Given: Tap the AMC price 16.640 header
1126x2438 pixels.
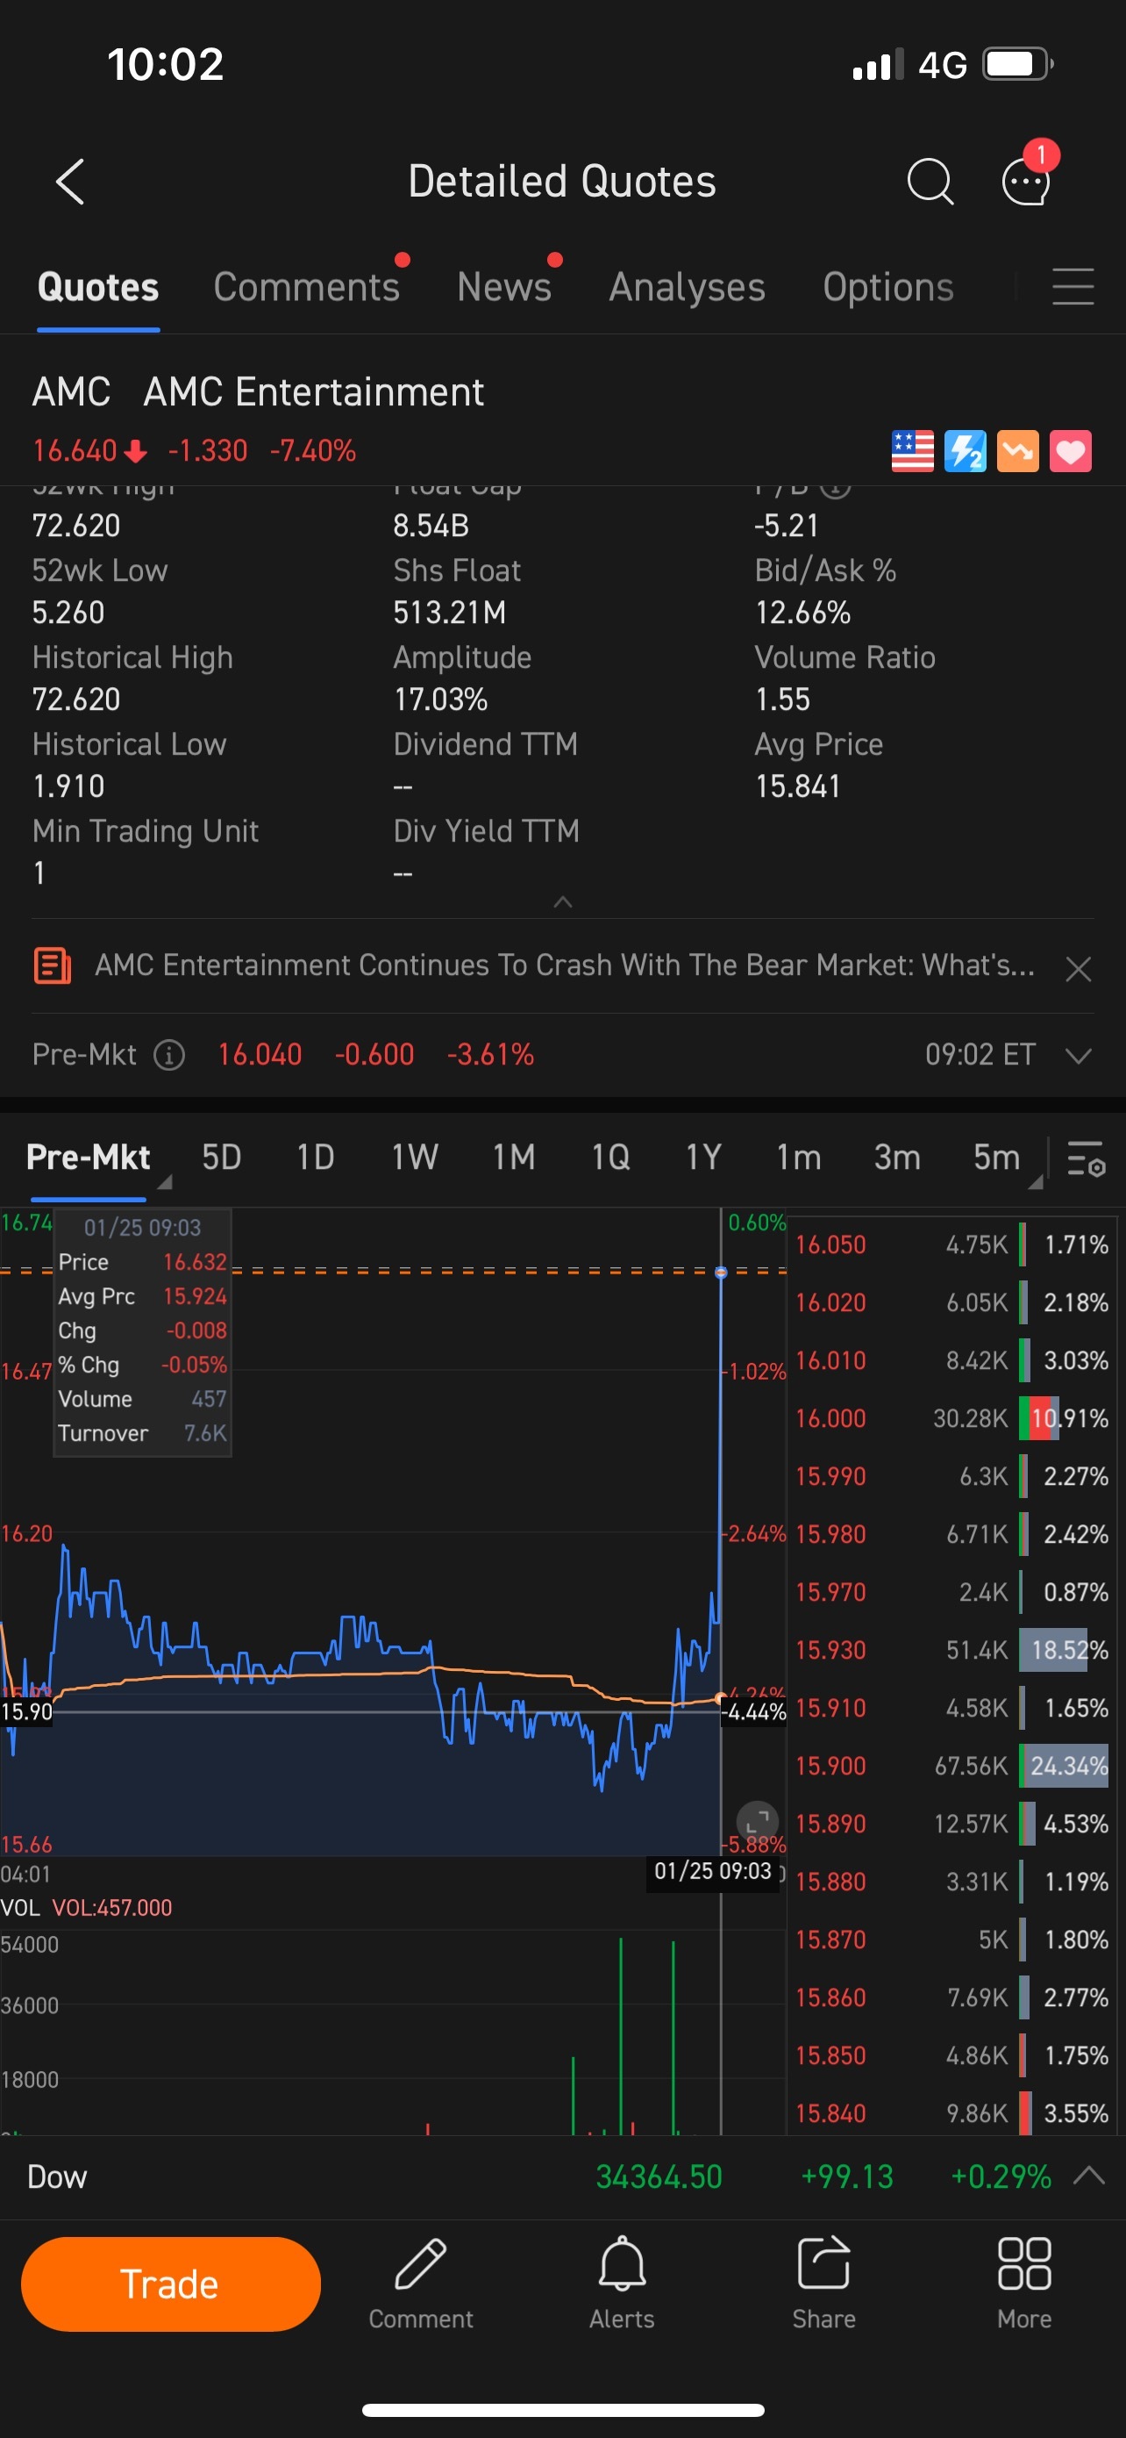Looking at the screenshot, I should pos(75,450).
